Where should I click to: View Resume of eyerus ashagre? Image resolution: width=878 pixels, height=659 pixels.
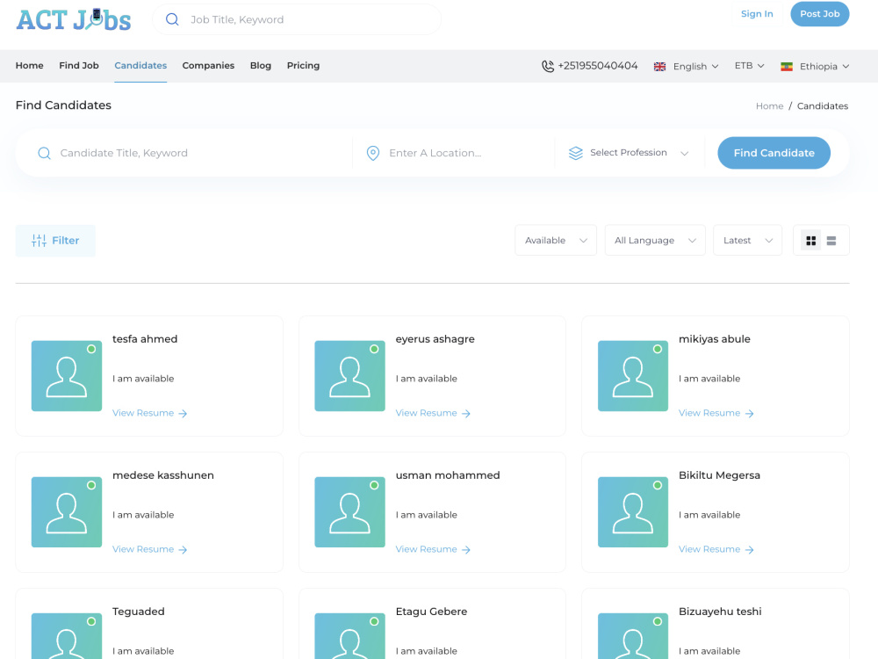(433, 413)
